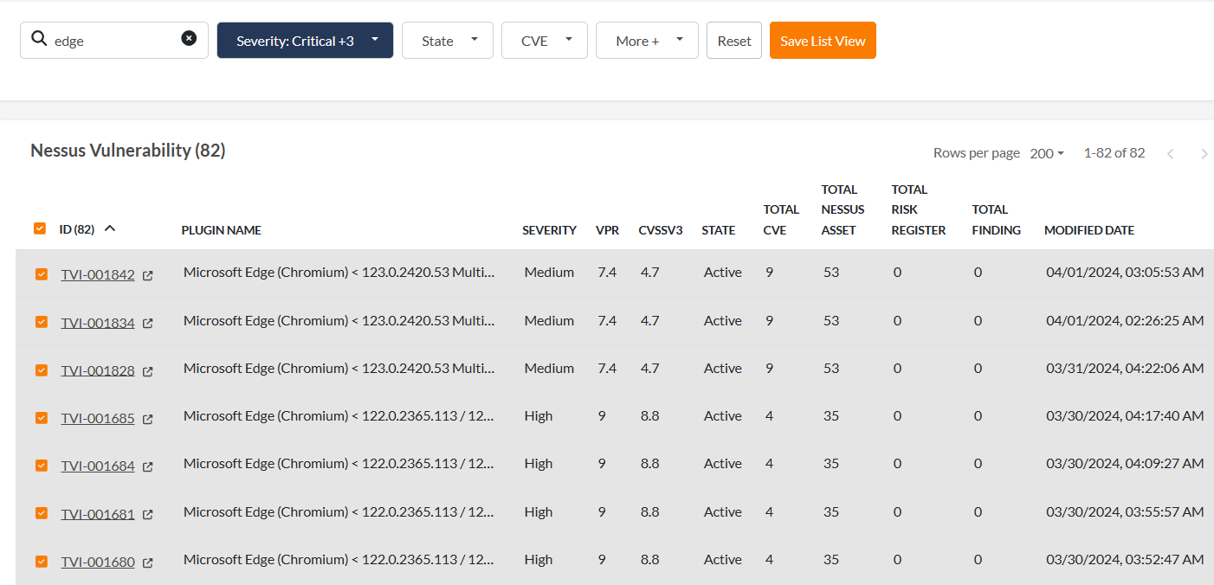Image resolution: width=1214 pixels, height=585 pixels.
Task: Open the TVI-001684 link
Action: point(98,466)
